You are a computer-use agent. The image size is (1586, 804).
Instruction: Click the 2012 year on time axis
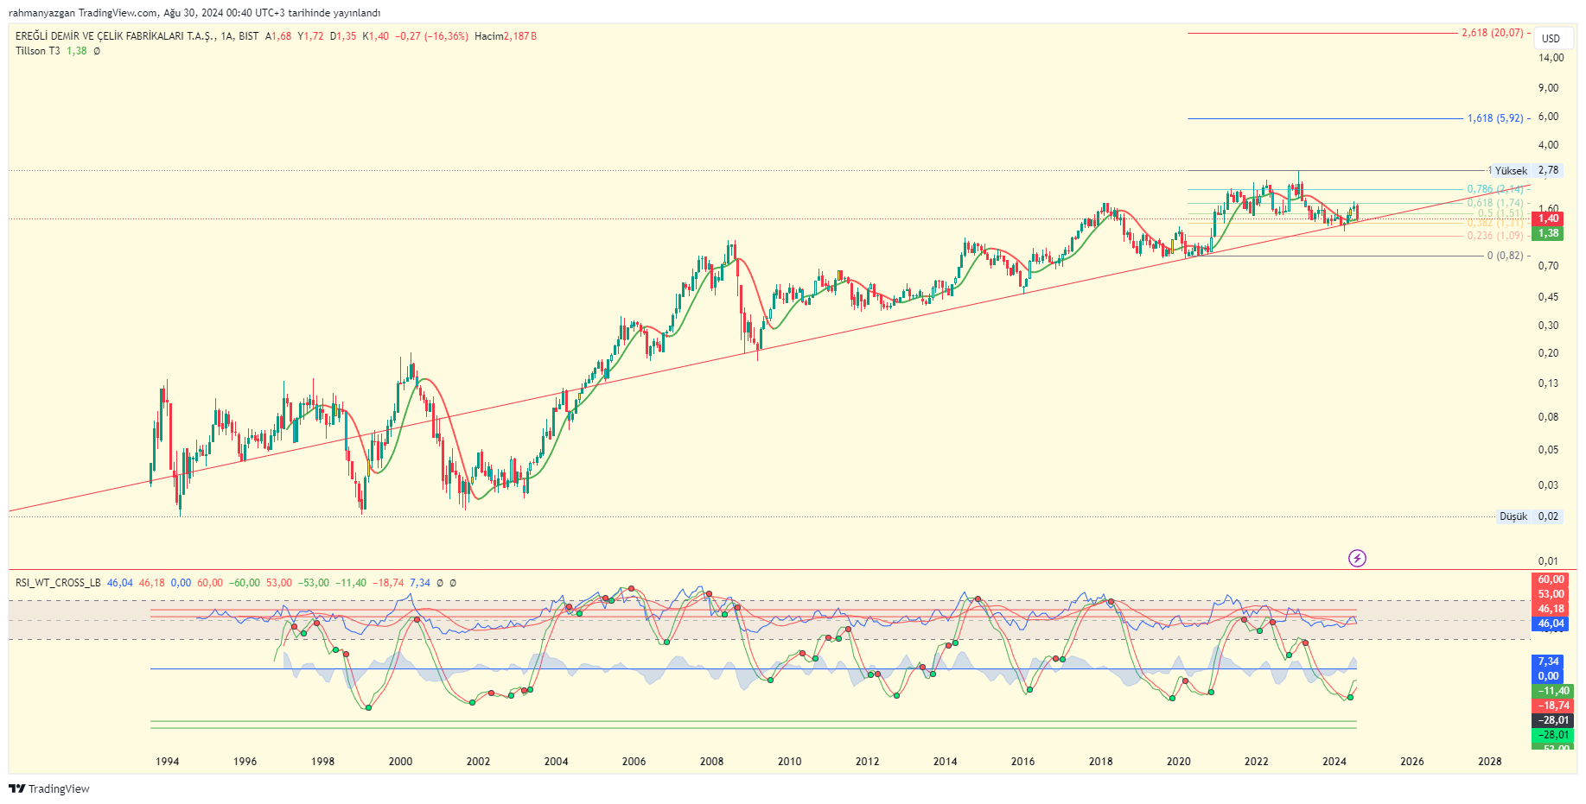point(867,762)
